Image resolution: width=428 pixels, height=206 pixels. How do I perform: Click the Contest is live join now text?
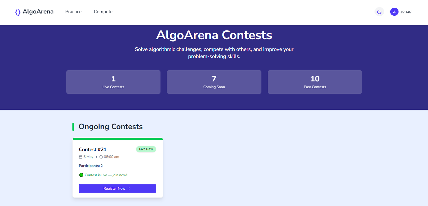point(106,175)
